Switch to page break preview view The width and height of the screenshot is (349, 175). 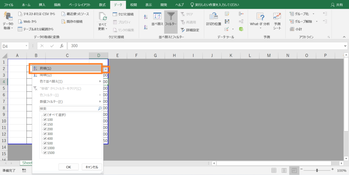(294, 171)
